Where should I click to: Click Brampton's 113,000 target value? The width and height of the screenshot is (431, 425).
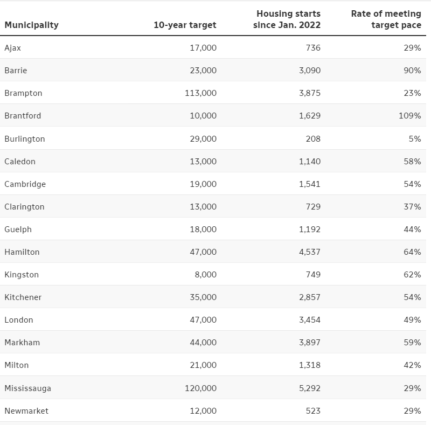coord(200,93)
